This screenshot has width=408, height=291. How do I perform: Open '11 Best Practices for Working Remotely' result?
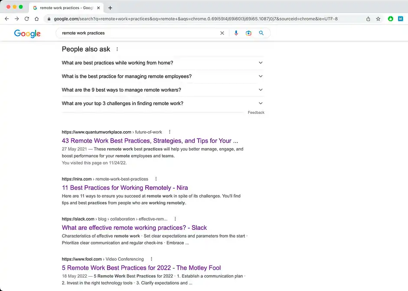tap(125, 188)
